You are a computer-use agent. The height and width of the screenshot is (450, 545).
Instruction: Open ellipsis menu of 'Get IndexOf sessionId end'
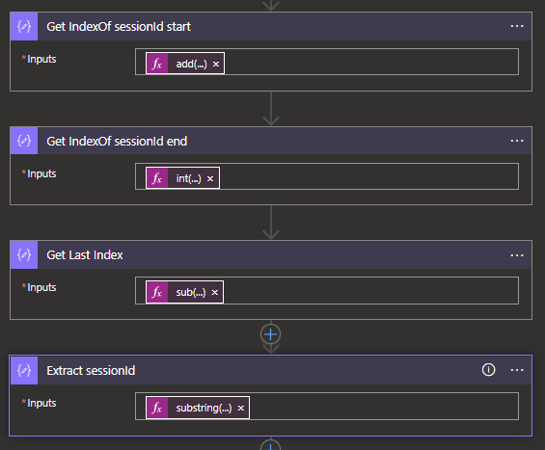[517, 141]
